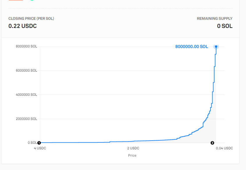Click the 6000000 SOL y-axis label
The height and width of the screenshot is (170, 246).
tap(26, 70)
